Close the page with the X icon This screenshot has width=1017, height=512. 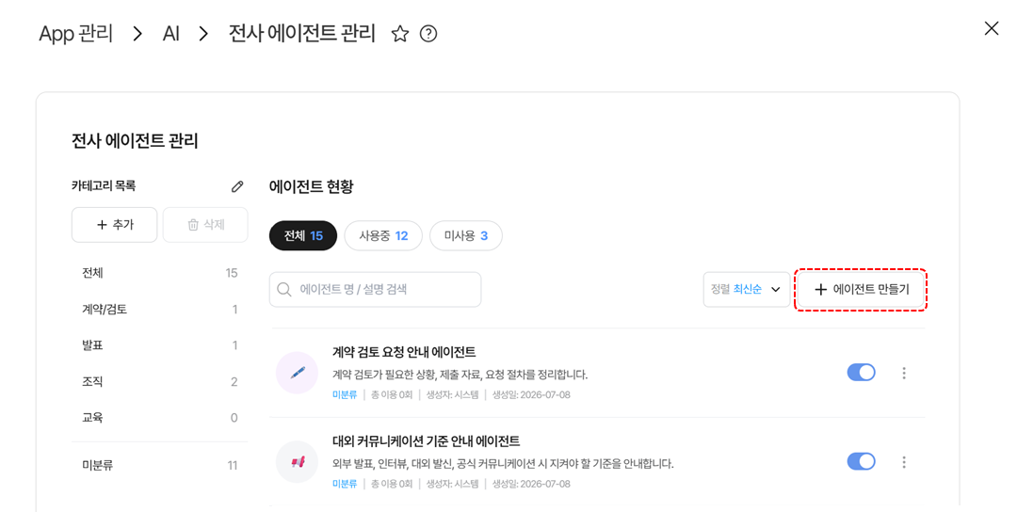tap(991, 28)
